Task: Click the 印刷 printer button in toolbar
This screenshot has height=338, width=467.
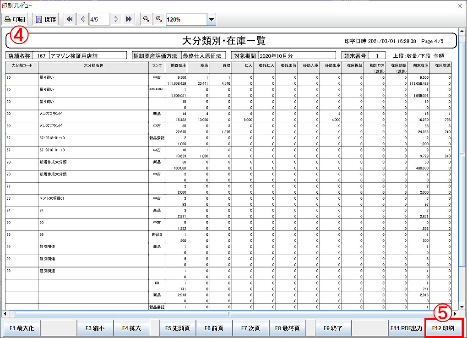Action: point(16,19)
